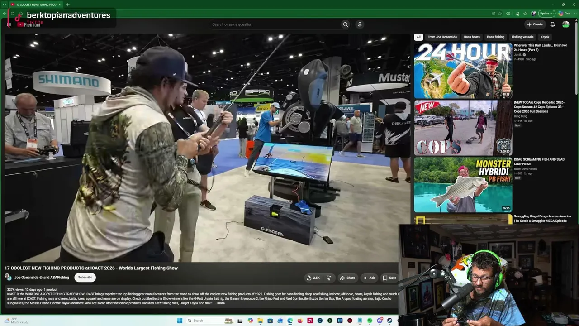Open the COPS Reloaded video thumbnail

(463, 128)
